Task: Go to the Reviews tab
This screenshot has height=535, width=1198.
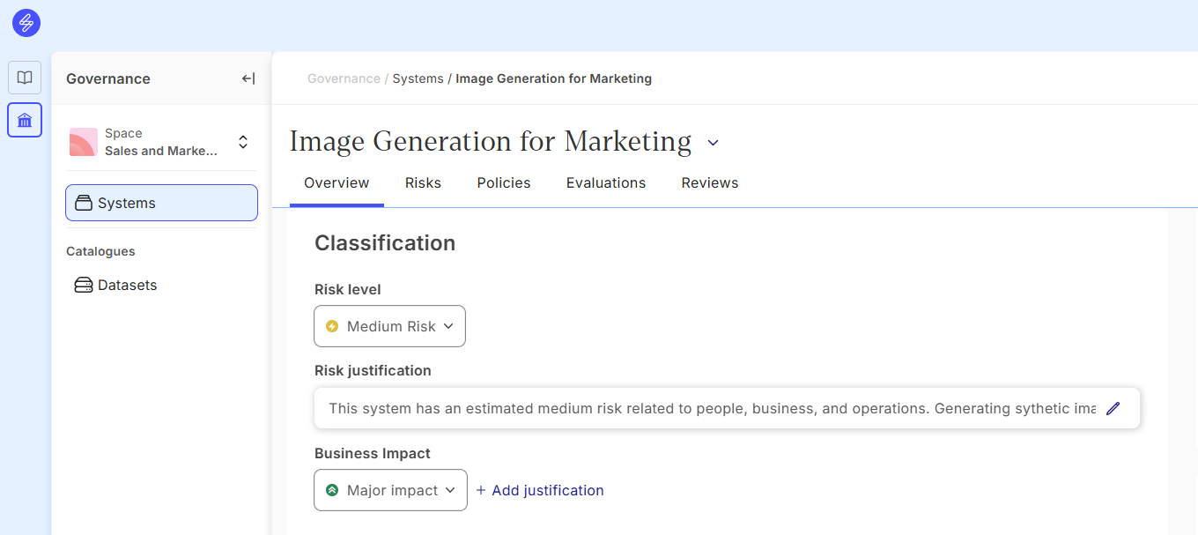Action: (x=710, y=183)
